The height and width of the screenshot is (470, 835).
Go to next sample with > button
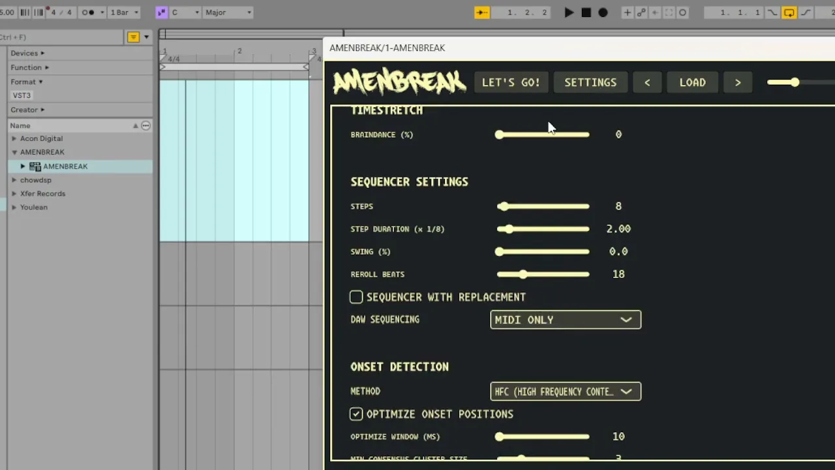738,82
